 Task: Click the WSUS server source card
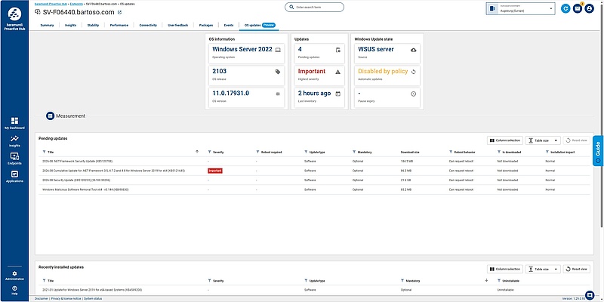point(387,54)
